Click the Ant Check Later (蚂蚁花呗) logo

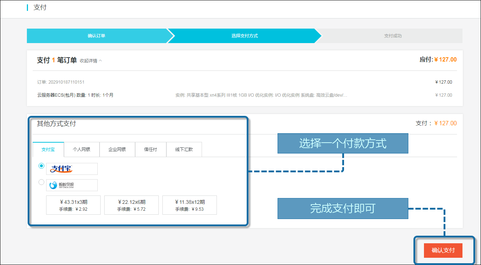(x=72, y=185)
